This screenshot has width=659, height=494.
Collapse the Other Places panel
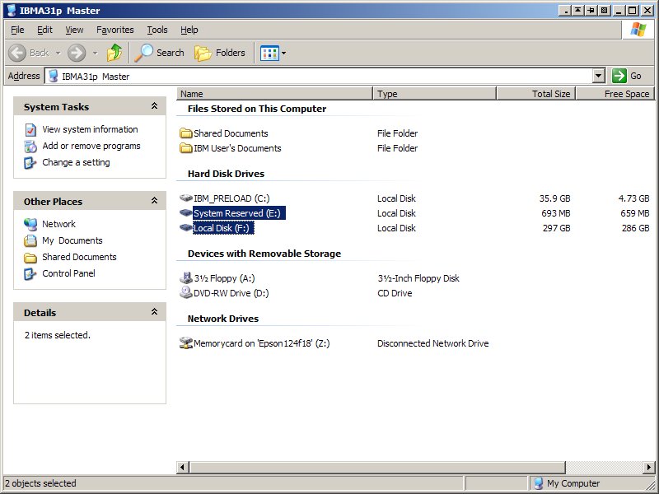click(154, 201)
